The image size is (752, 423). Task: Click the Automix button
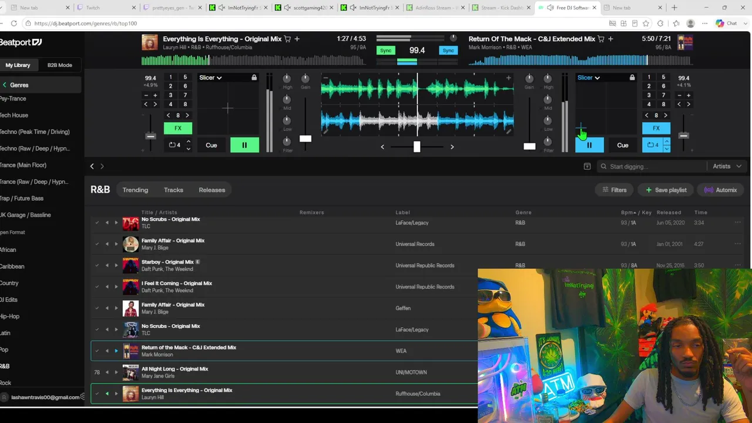click(720, 190)
